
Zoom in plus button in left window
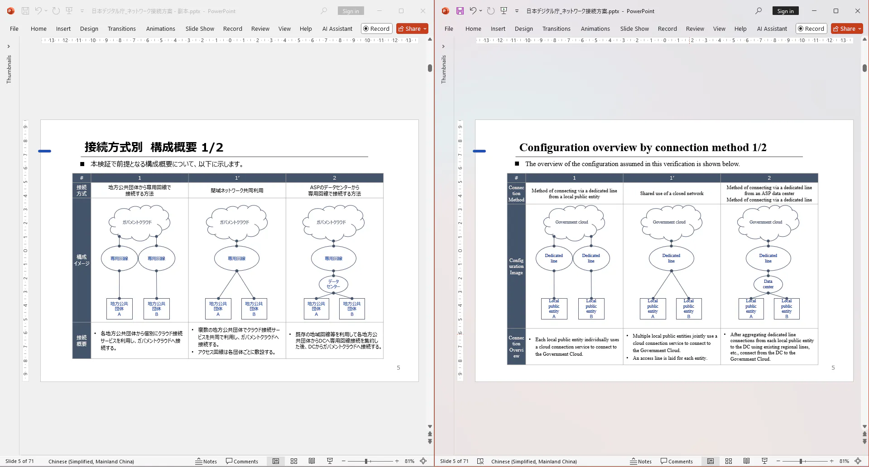coord(397,461)
